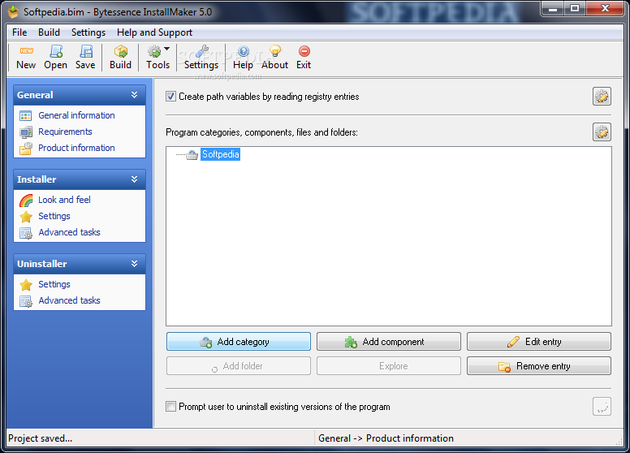This screenshot has width=630, height=453.
Task: Click the General information grid icon
Action: click(x=26, y=116)
